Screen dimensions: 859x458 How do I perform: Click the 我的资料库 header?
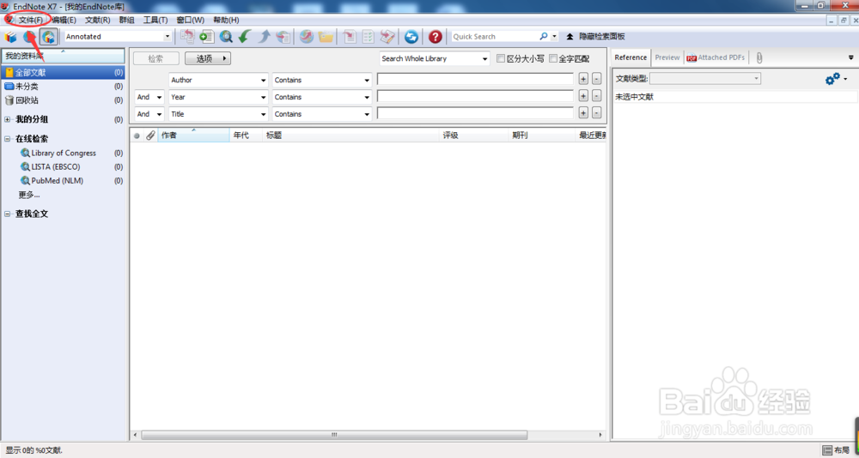click(63, 56)
